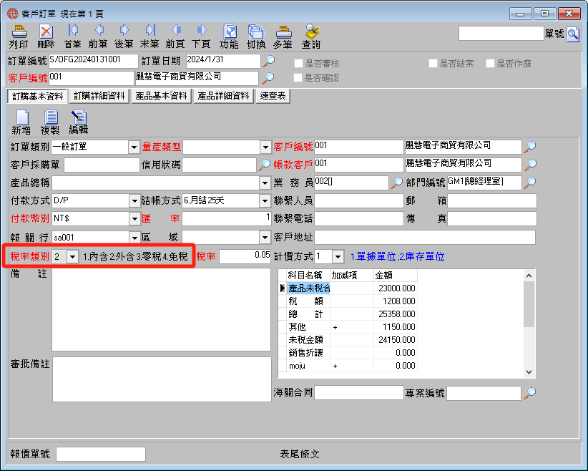Expand the 結帳方式 dropdown
This screenshot has width=588, height=471.
pyautogui.click(x=265, y=201)
